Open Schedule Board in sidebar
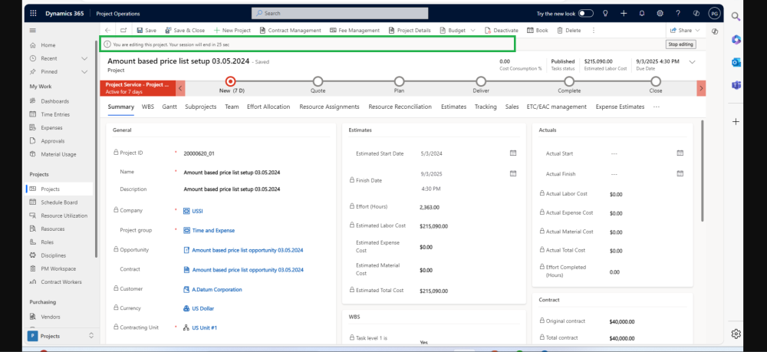This screenshot has width=767, height=352. pos(59,202)
